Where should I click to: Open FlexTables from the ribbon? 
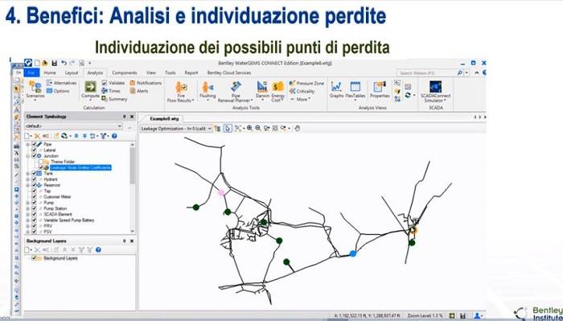coord(355,90)
